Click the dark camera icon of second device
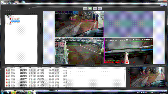 (10, 20)
